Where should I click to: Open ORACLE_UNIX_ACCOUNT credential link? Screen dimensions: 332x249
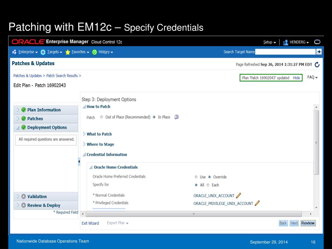(214, 196)
